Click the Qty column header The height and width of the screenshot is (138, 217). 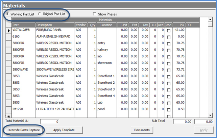tap(92, 25)
